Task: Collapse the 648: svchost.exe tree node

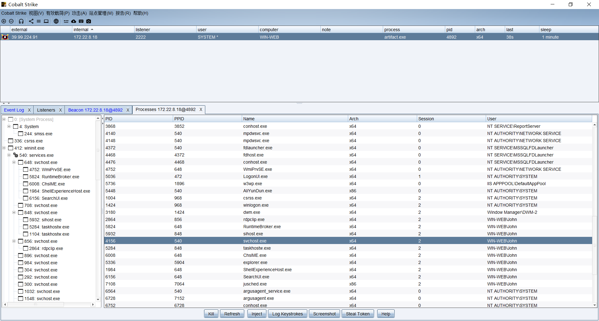Action: pyautogui.click(x=14, y=162)
